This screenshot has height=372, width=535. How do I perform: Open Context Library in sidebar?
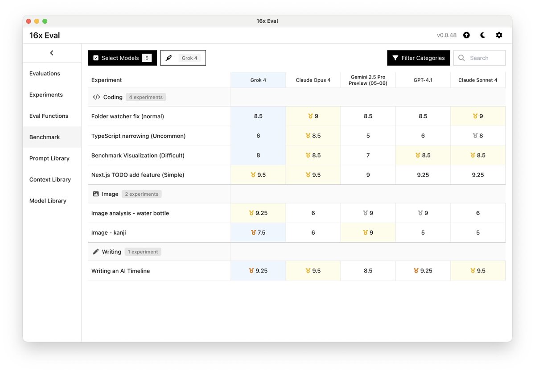(x=52, y=179)
